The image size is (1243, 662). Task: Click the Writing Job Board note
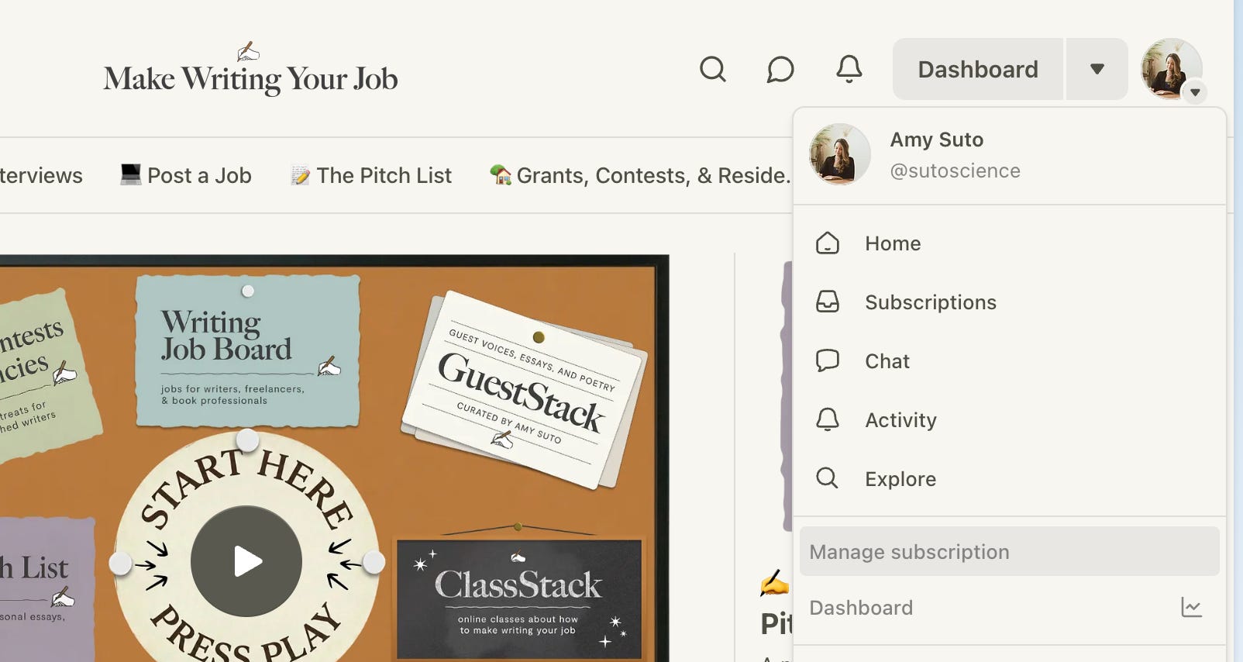pos(248,352)
